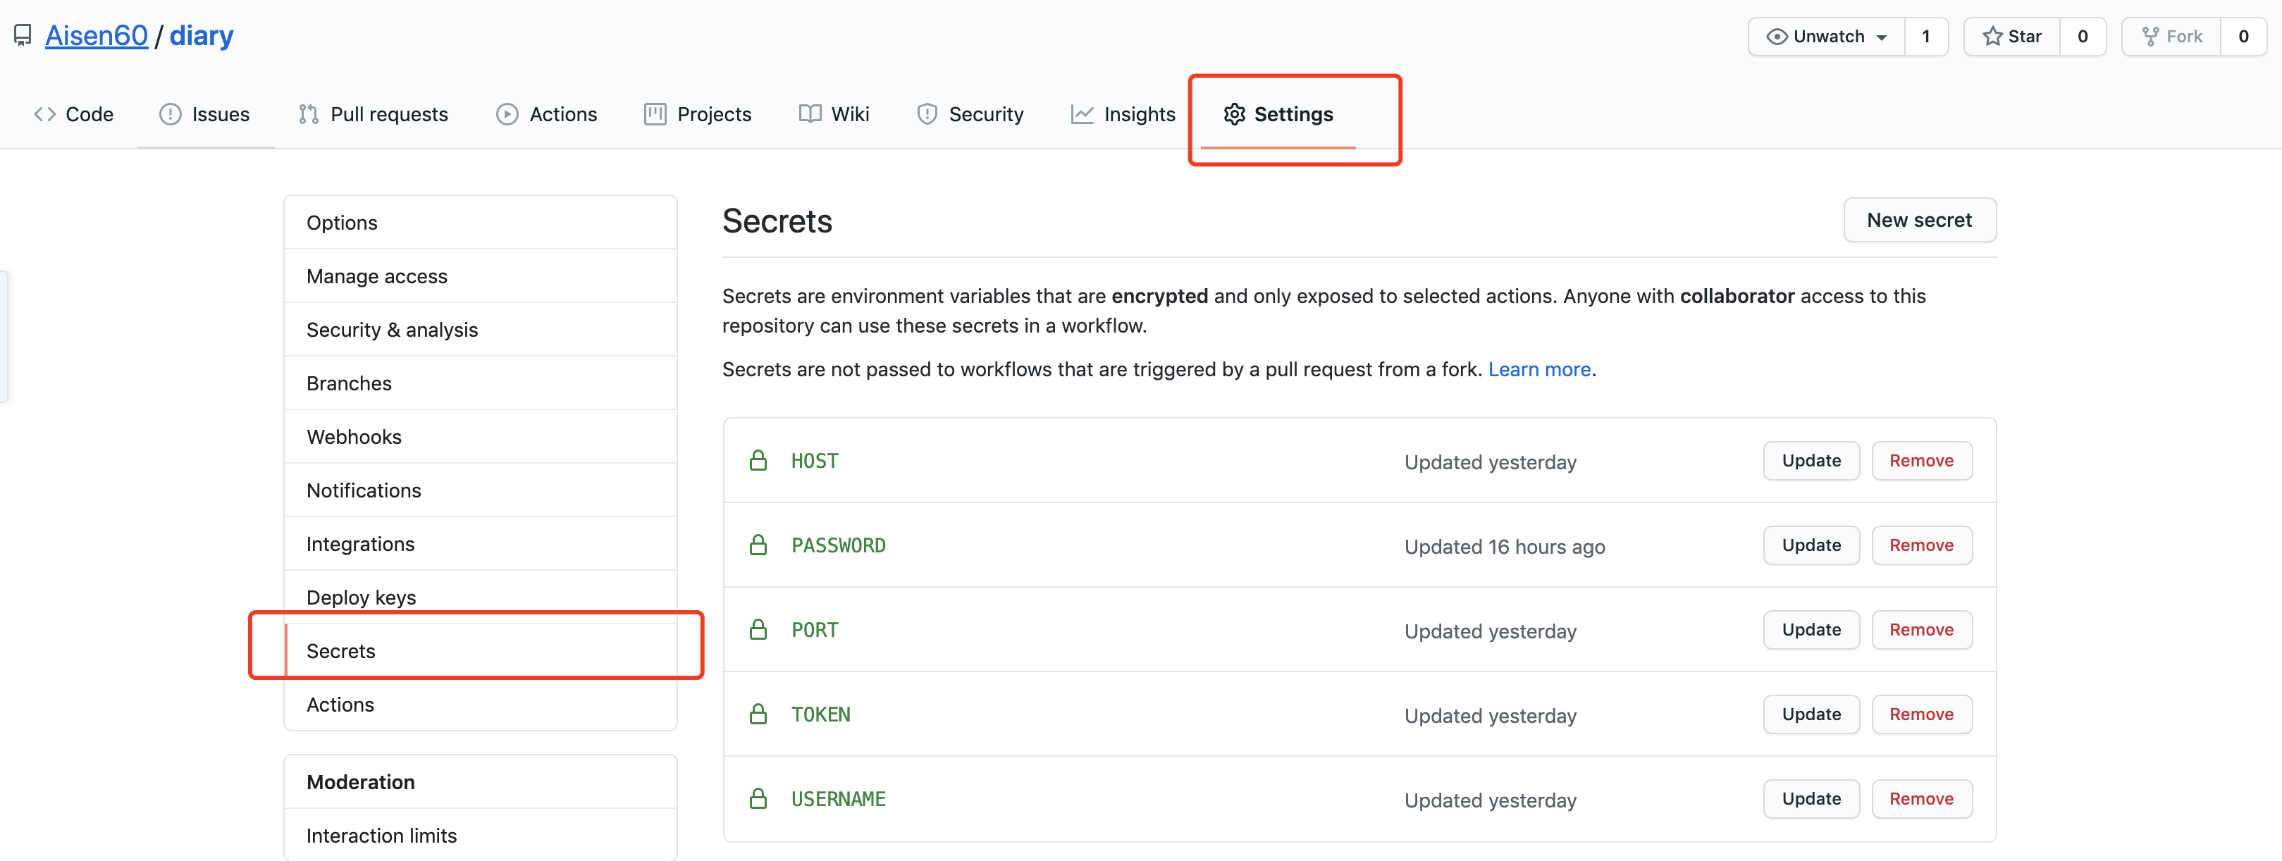Image resolution: width=2282 pixels, height=861 pixels.
Task: Click the HOST secret name
Action: click(815, 461)
